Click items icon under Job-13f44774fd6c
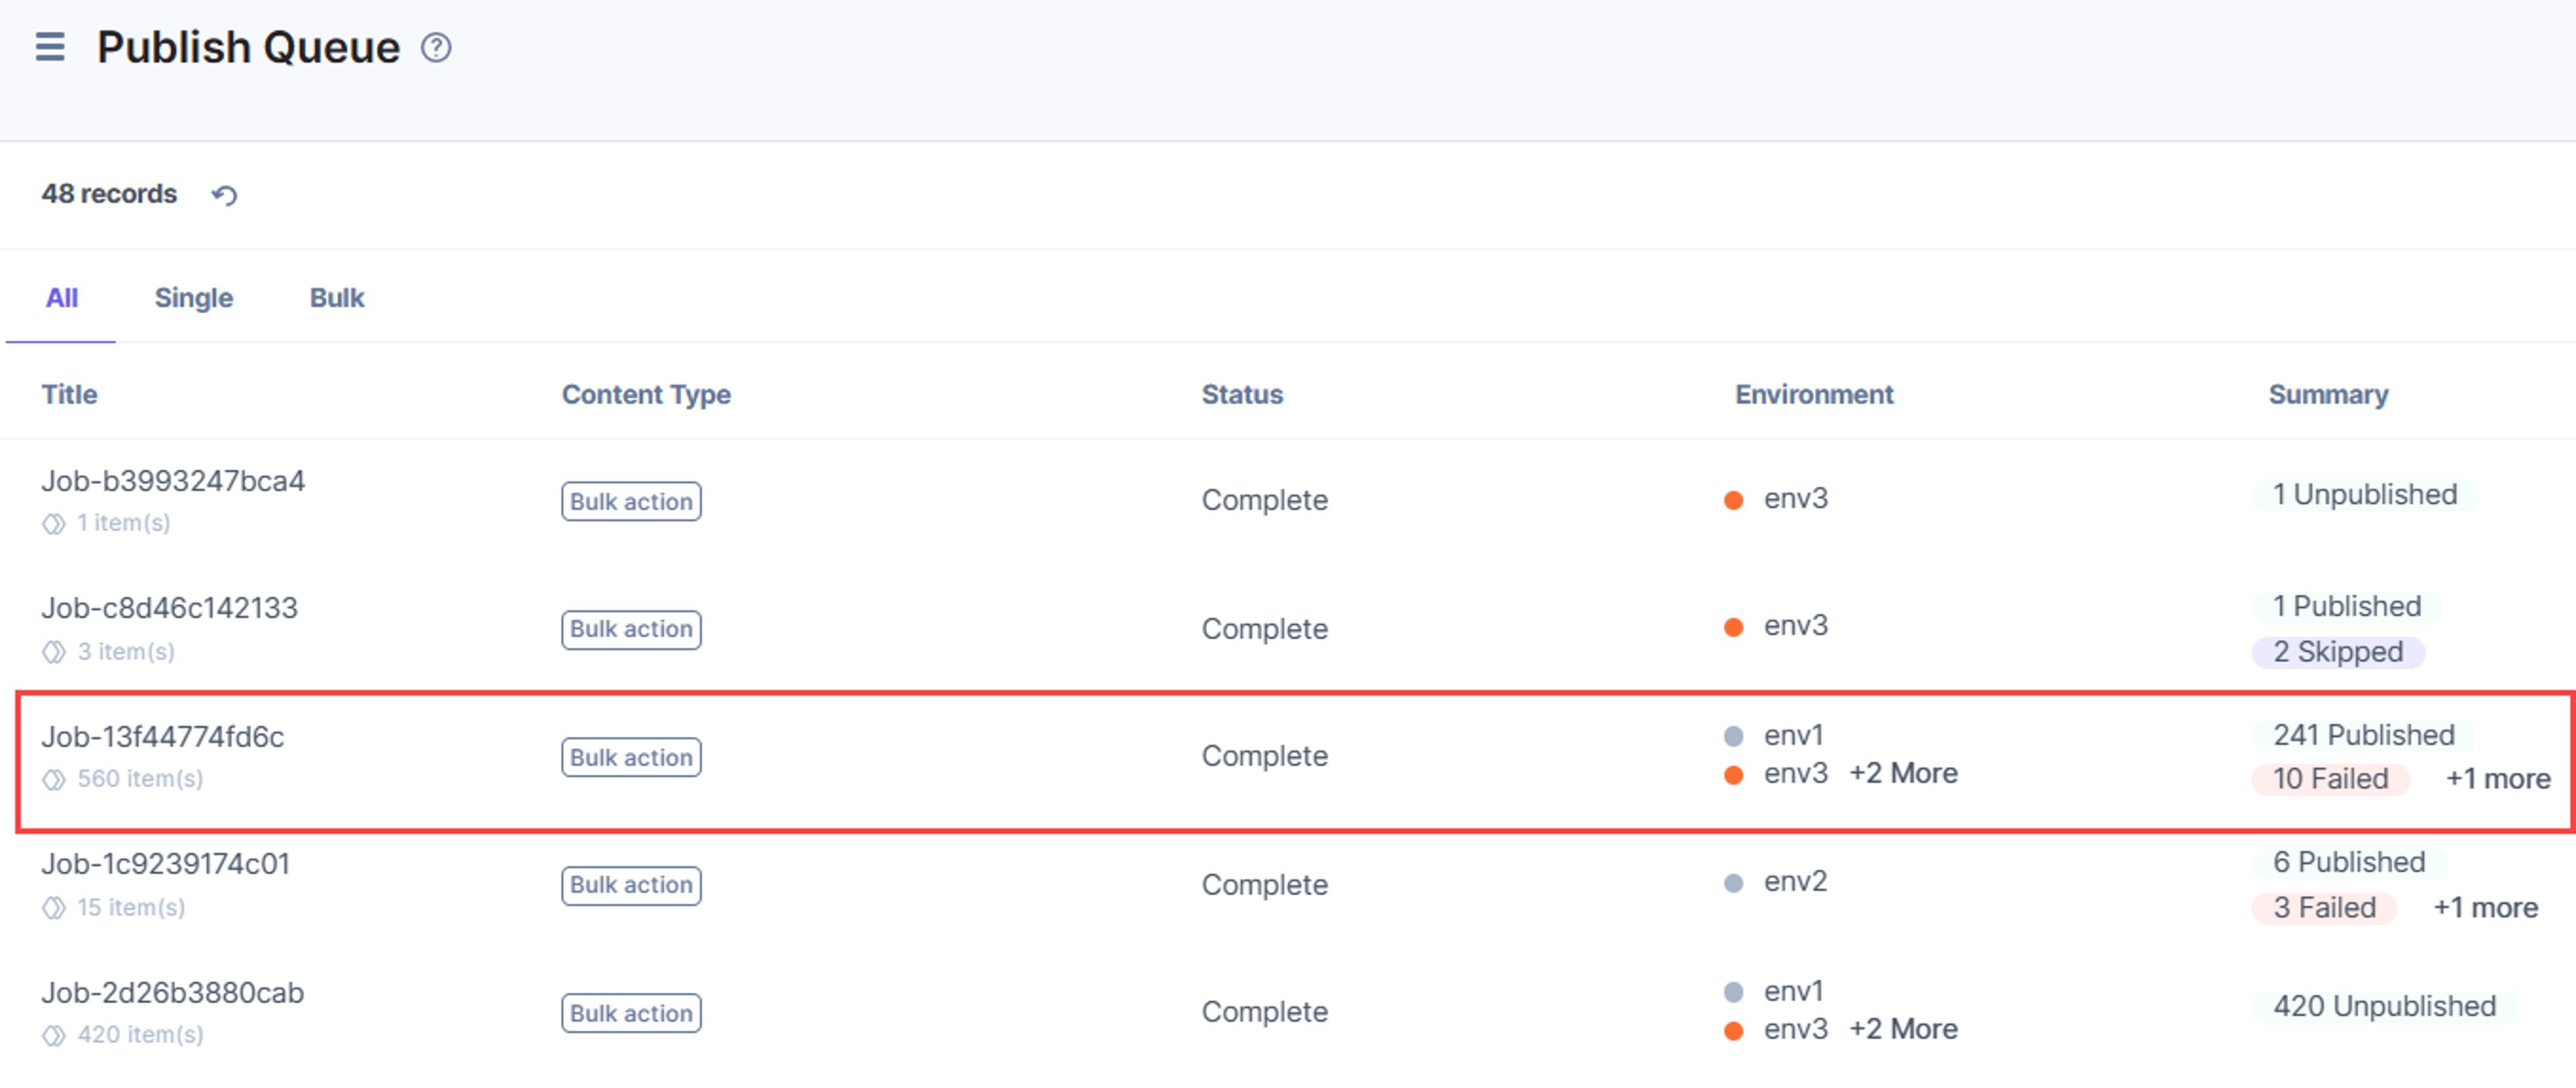Screen dimensions: 2576x1088 (x=54, y=779)
